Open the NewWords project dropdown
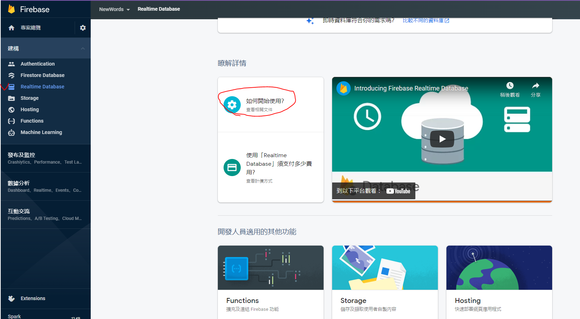The width and height of the screenshot is (580, 319). click(114, 9)
